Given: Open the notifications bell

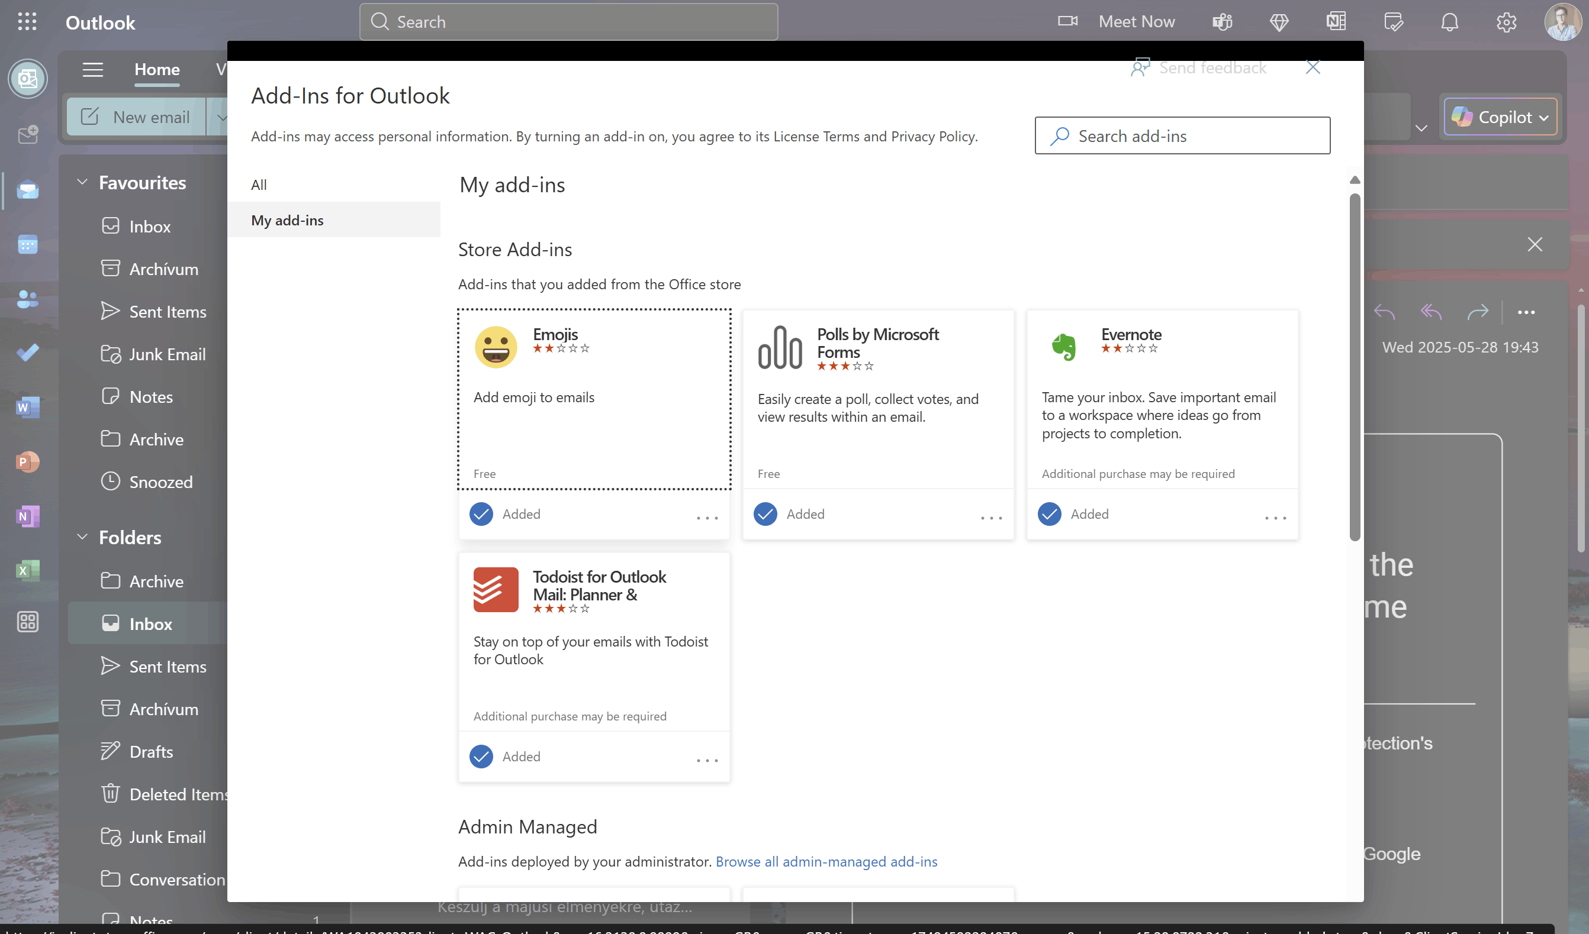Looking at the screenshot, I should point(1450,21).
